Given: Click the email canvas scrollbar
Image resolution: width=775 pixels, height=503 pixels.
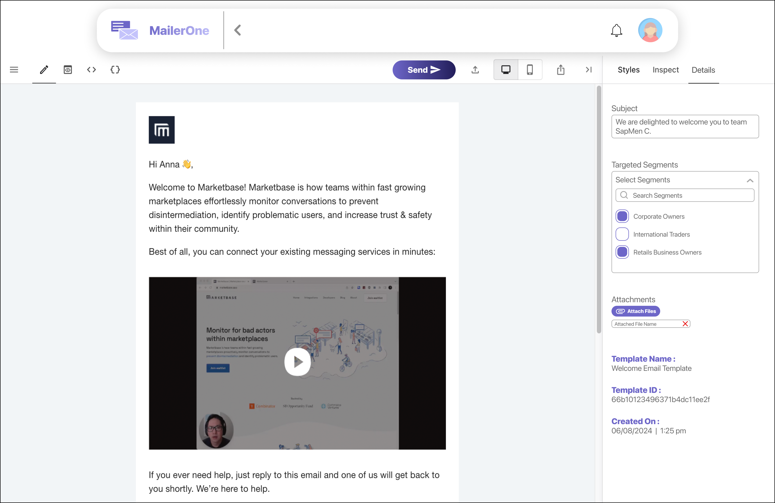Looking at the screenshot, I should 599,209.
